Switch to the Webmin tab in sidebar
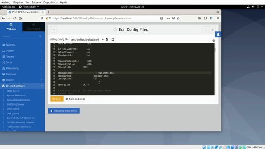Screen dimensions: 265x149 (11, 26)
